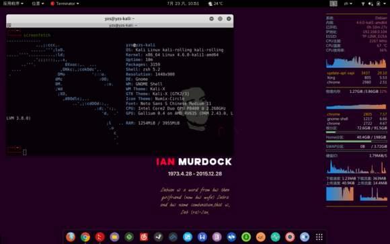Click the '1.27GiB /3.86GiB' memory value in monitor panel
The height and width of the screenshot is (244, 390).
(364, 91)
